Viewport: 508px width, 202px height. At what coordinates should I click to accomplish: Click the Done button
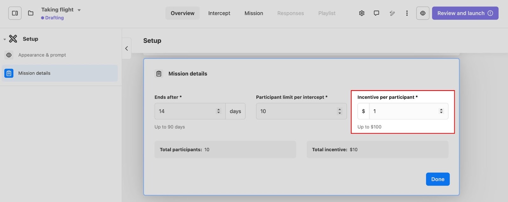[438, 179]
